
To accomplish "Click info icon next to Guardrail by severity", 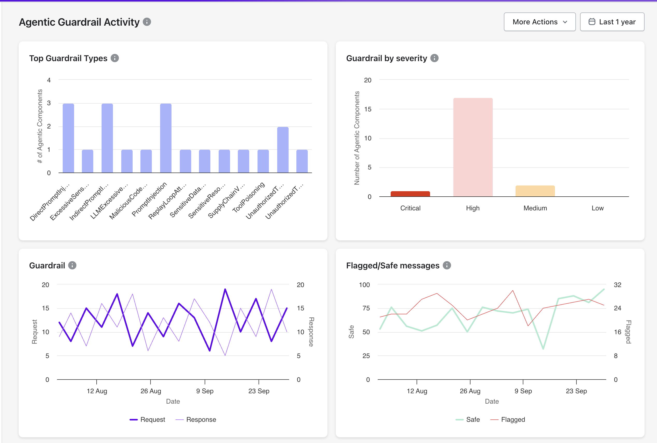I will tap(434, 58).
